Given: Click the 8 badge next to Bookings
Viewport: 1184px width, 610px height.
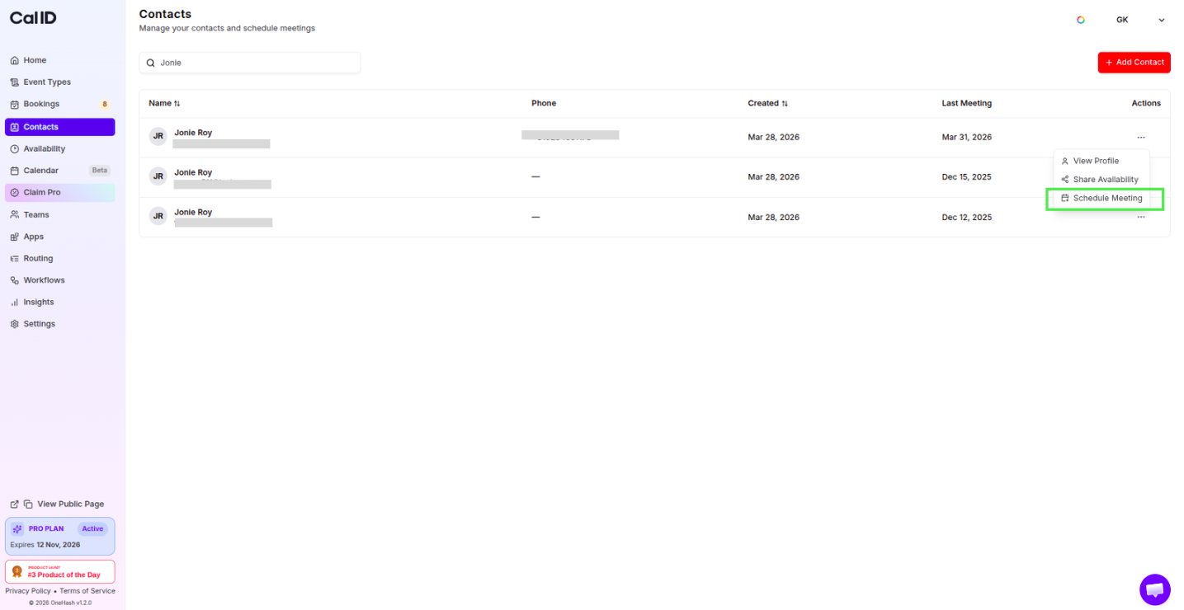Looking at the screenshot, I should [104, 105].
